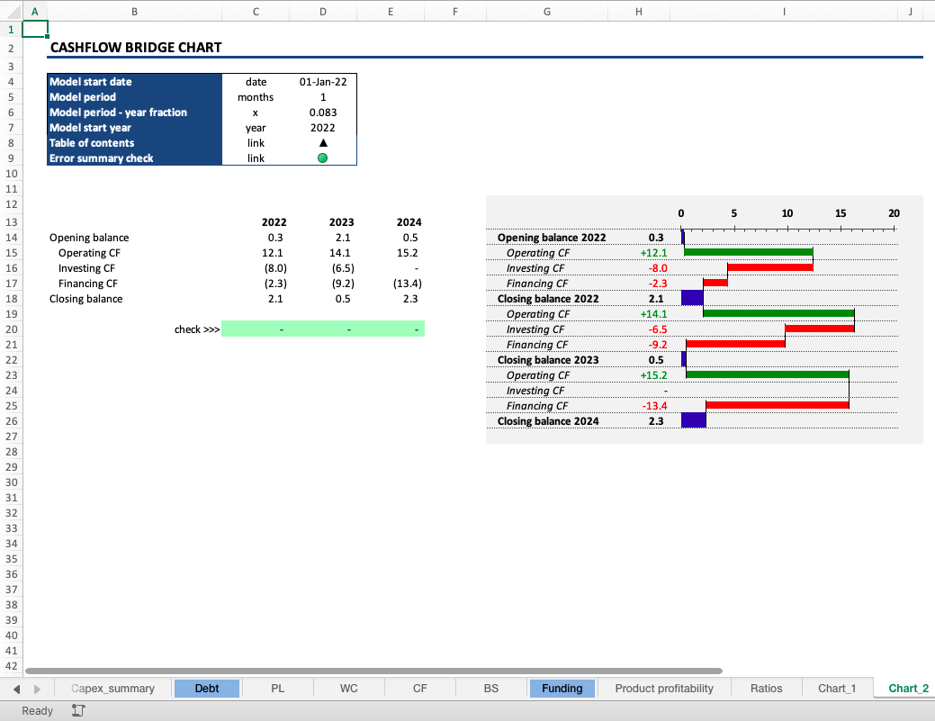Click the red -9.2 Financing CF bar
935x721 pixels.
click(x=735, y=344)
